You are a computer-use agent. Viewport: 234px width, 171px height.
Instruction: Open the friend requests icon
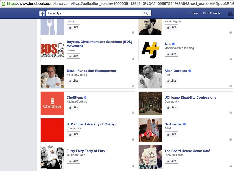click(230, 14)
